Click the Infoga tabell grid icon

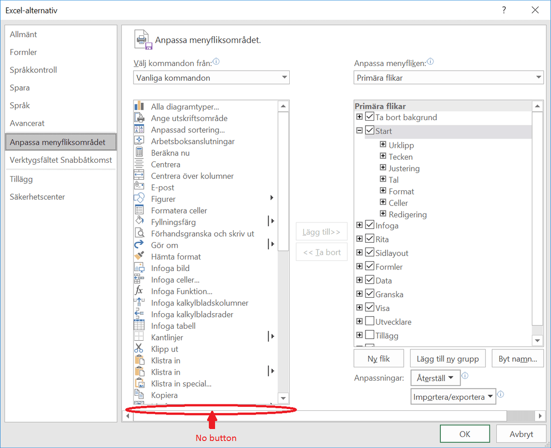click(139, 326)
